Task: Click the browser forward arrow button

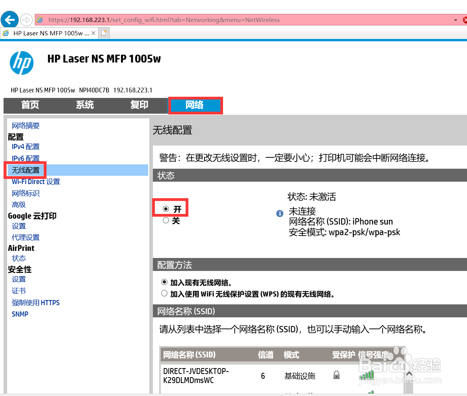Action: (x=26, y=20)
